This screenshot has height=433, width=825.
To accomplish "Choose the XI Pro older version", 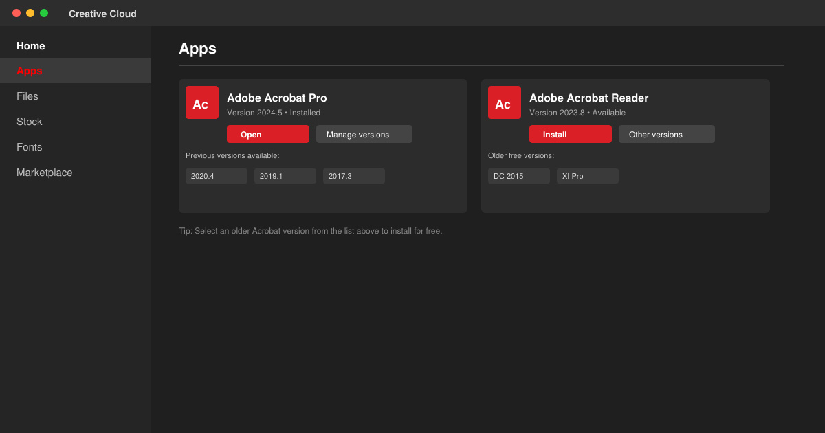I will click(x=588, y=176).
